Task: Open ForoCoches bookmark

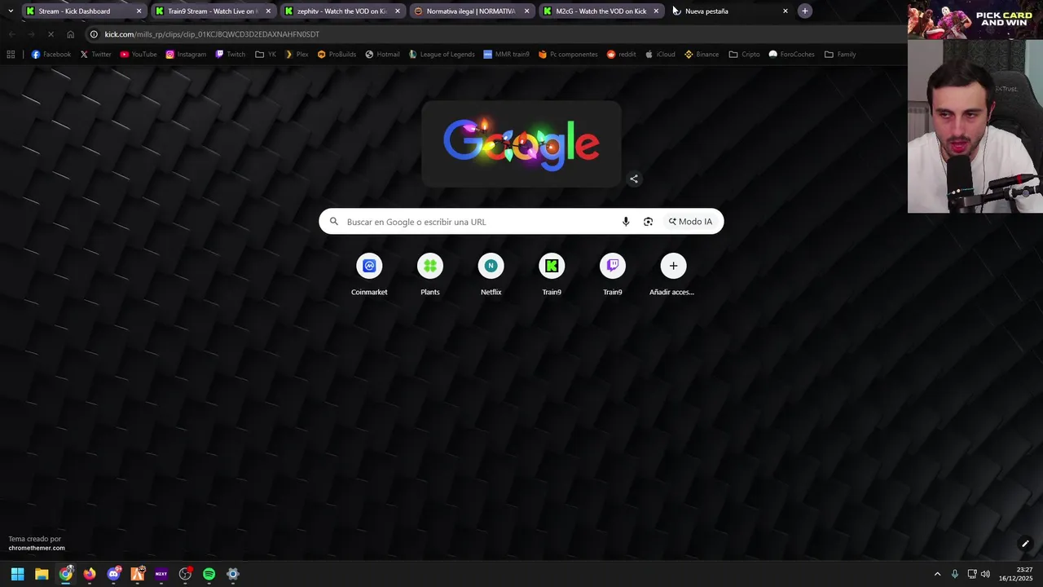Action: pos(791,55)
